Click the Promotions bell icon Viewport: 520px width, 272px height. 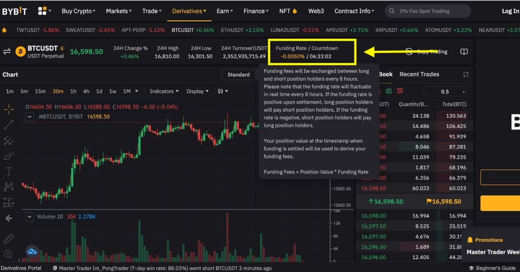click(x=470, y=240)
